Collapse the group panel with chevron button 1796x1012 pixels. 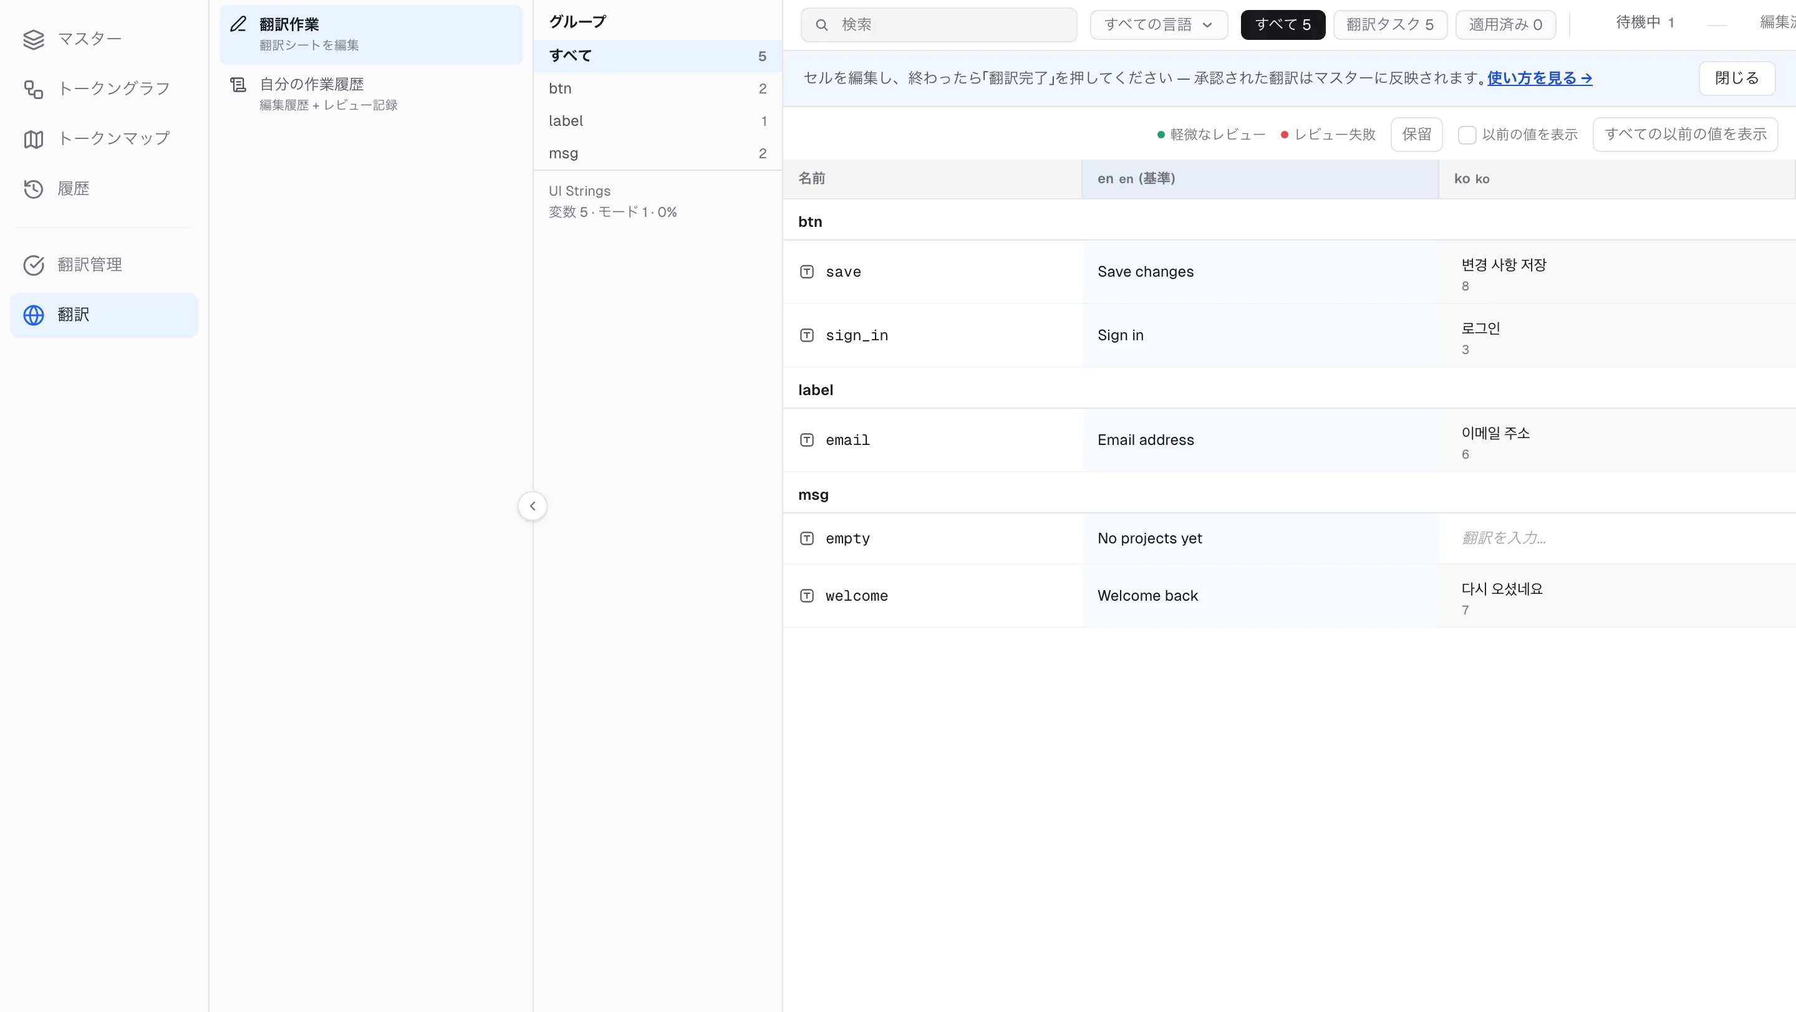click(x=533, y=507)
